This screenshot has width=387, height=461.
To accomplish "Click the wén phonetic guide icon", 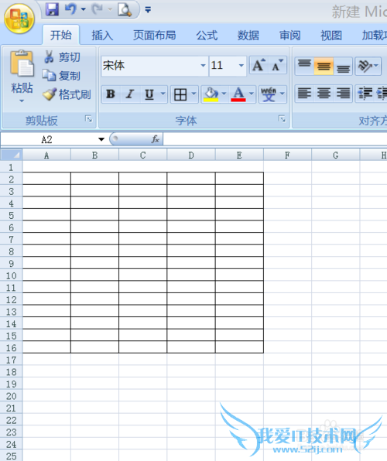I will (269, 94).
